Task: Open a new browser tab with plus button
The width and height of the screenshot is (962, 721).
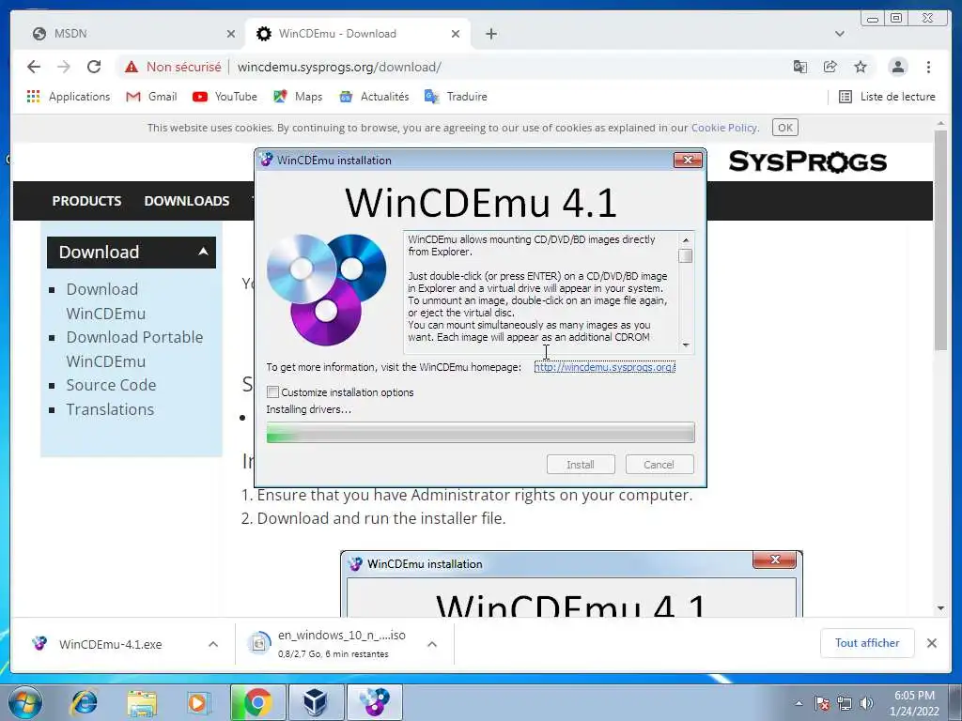Action: 491,34
